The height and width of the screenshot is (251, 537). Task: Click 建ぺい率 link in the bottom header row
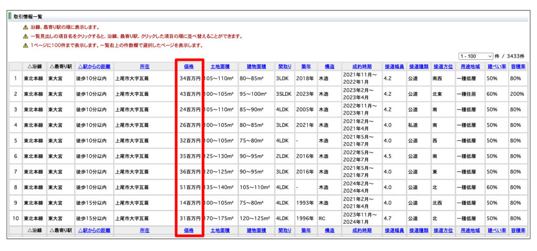pos(496,230)
